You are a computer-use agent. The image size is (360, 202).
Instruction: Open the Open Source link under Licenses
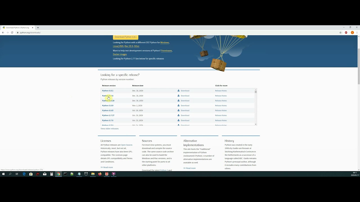pyautogui.click(x=127, y=145)
